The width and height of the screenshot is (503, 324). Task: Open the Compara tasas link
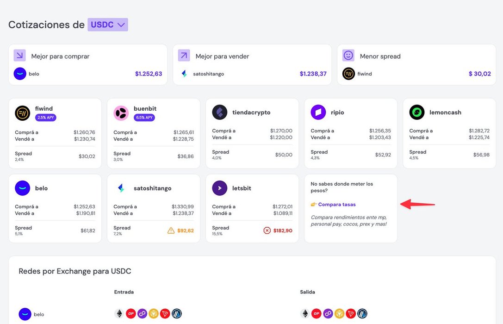click(337, 204)
